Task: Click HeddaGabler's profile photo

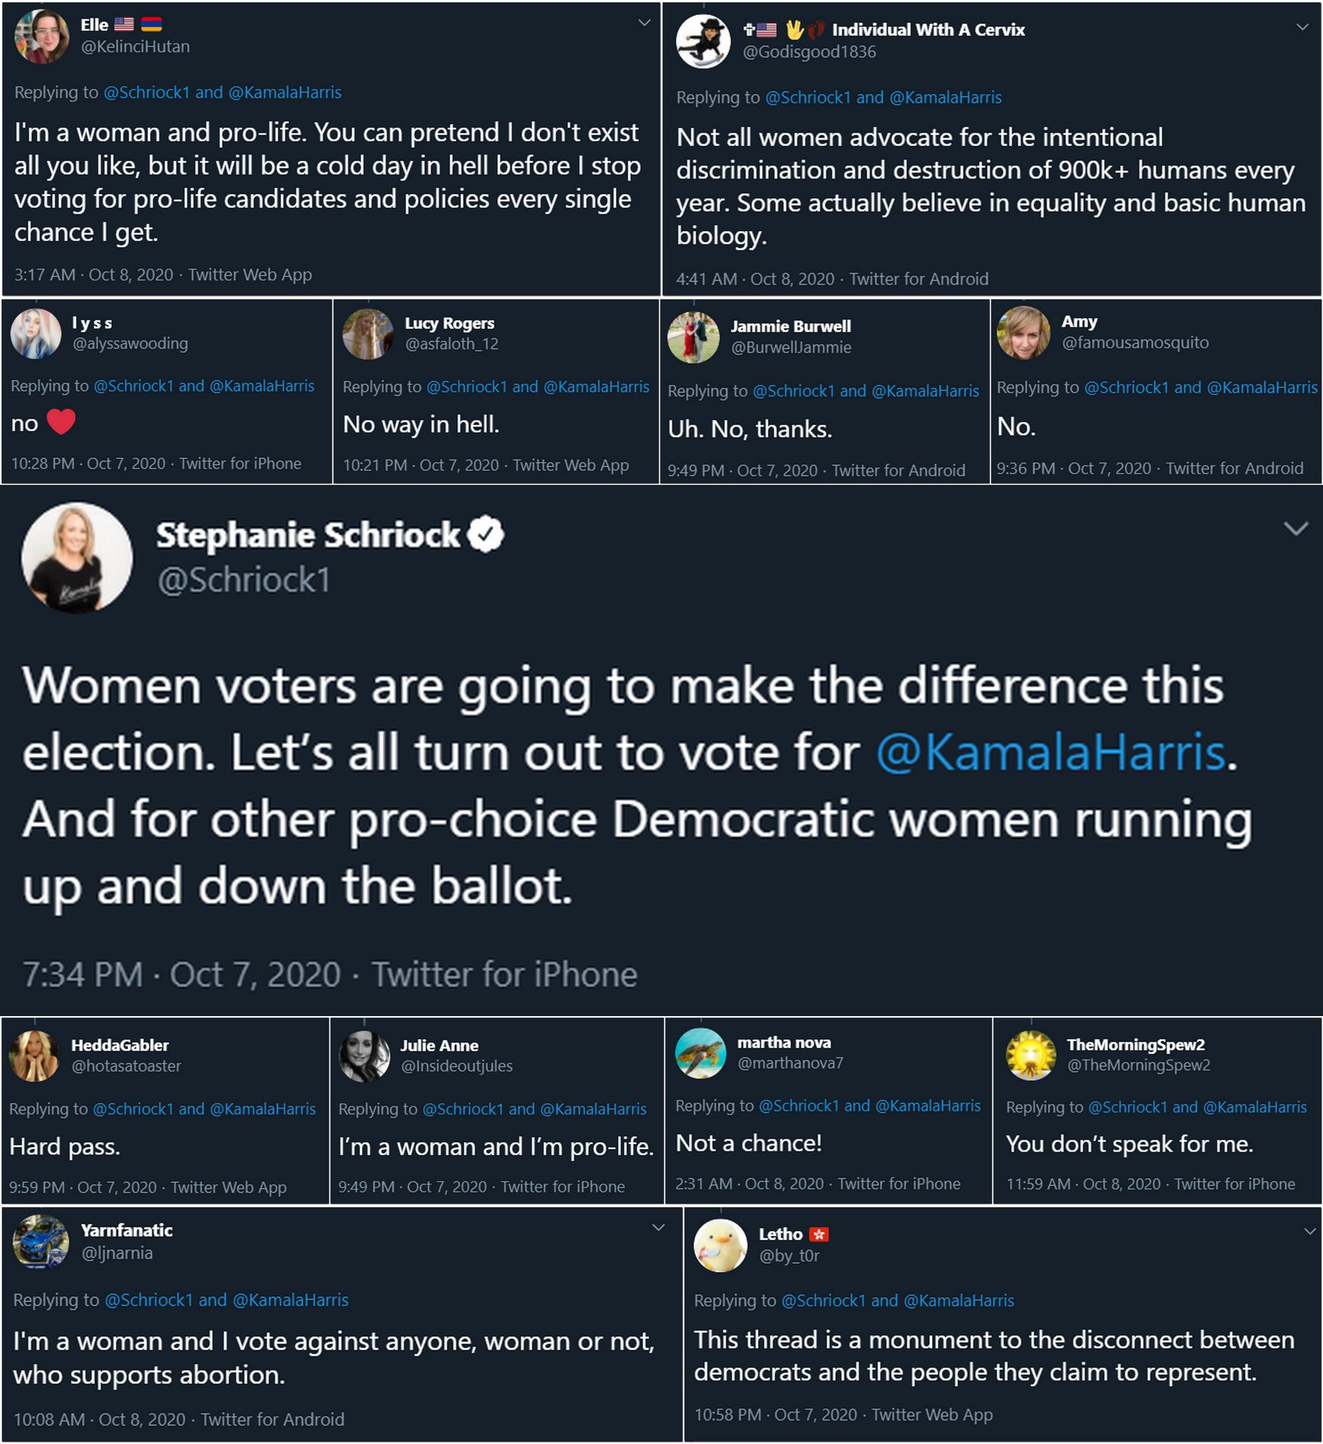Action: click(34, 1055)
